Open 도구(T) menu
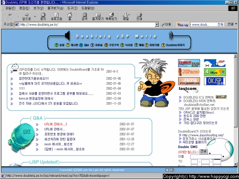This screenshot has height=179, width=239. [72, 8]
